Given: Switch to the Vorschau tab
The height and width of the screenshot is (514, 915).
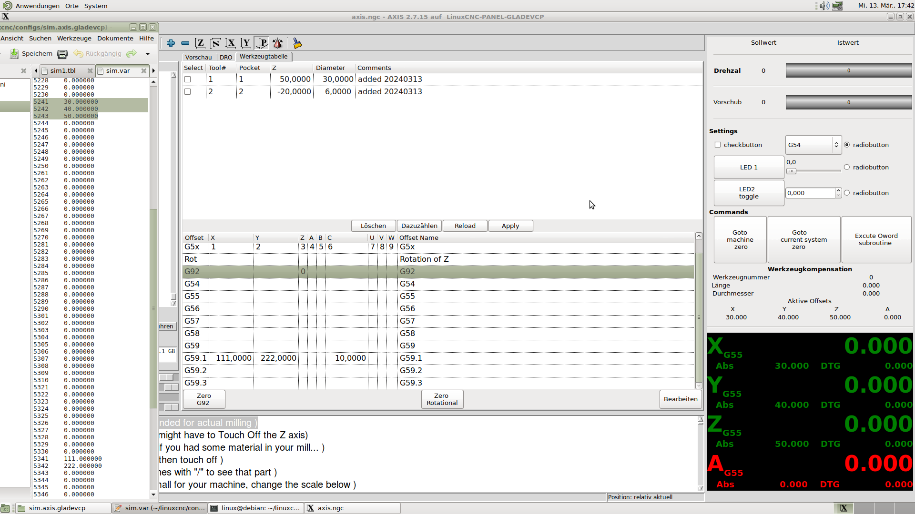Looking at the screenshot, I should click(198, 57).
